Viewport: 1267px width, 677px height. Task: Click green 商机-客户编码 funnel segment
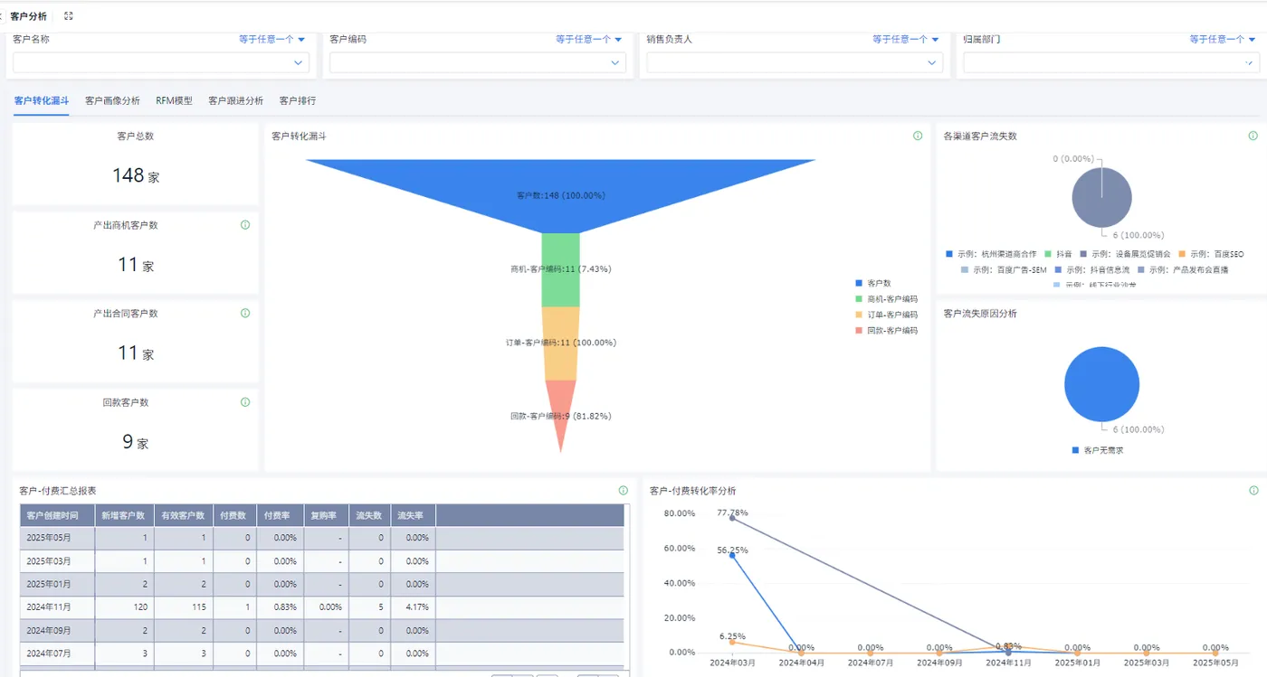click(x=560, y=270)
